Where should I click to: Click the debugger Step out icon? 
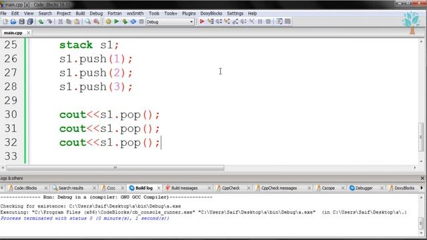[x=236, y=21]
